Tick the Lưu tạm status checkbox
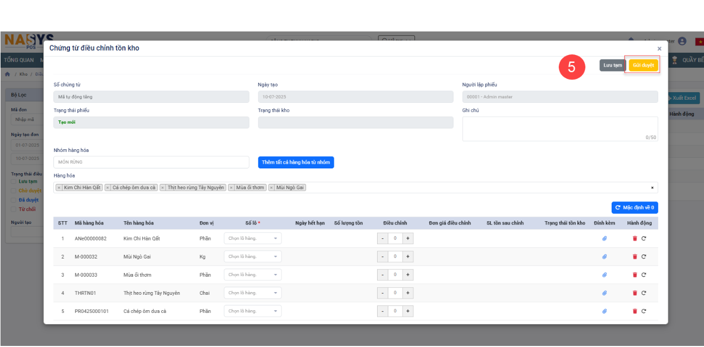The height and width of the screenshot is (347, 704). click(14, 182)
